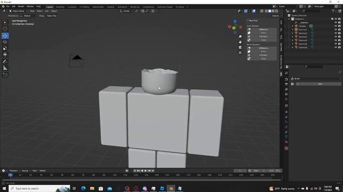Expand the Camera item in Outliner
Viewport: 343px width, 192px height.
point(293,26)
